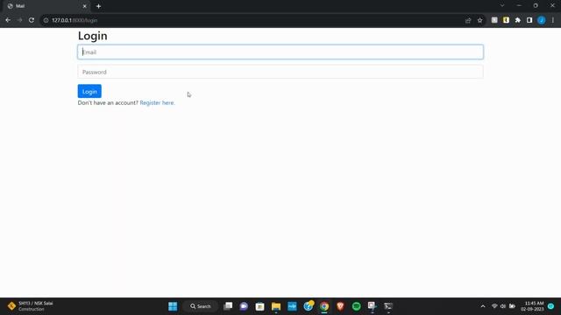Open the tab search chevron
The image size is (561, 315).
pos(502,6)
